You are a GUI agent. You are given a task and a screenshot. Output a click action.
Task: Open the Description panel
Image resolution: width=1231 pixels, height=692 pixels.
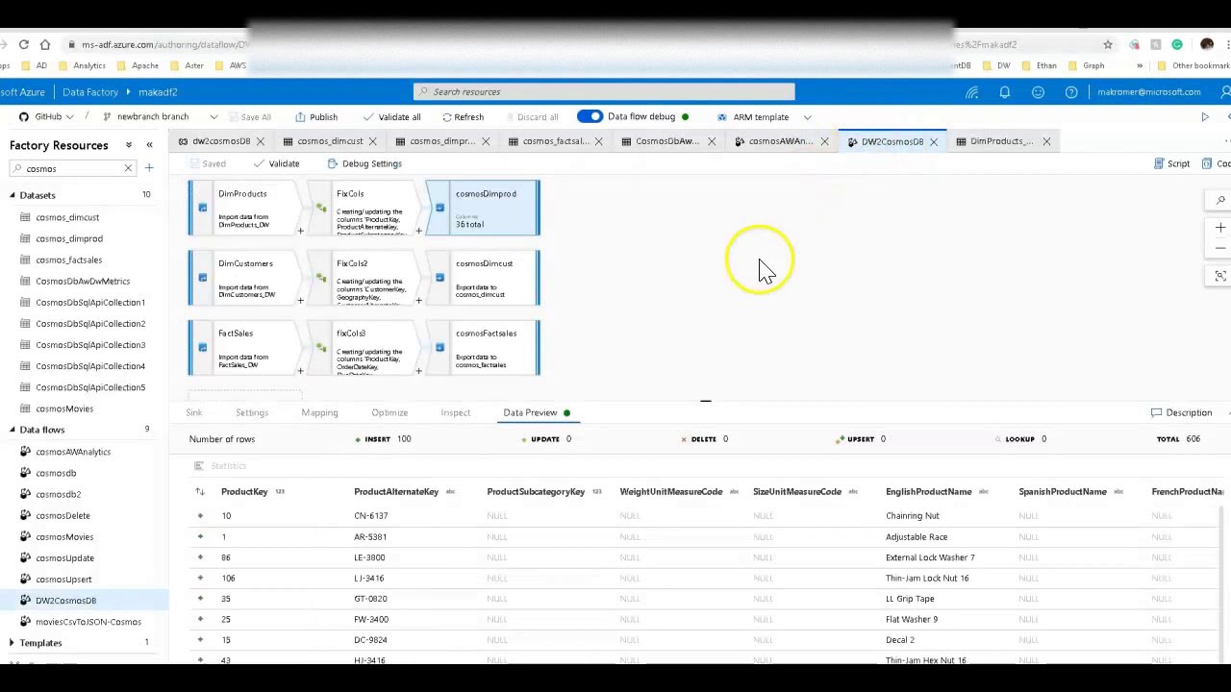pos(1182,412)
